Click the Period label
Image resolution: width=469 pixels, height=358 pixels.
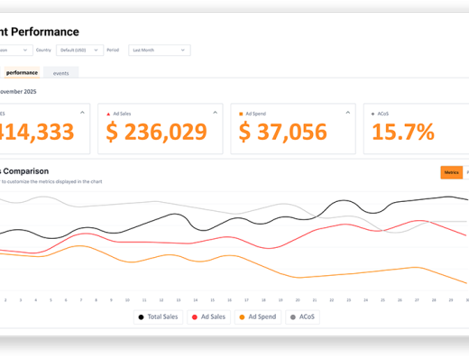click(113, 50)
